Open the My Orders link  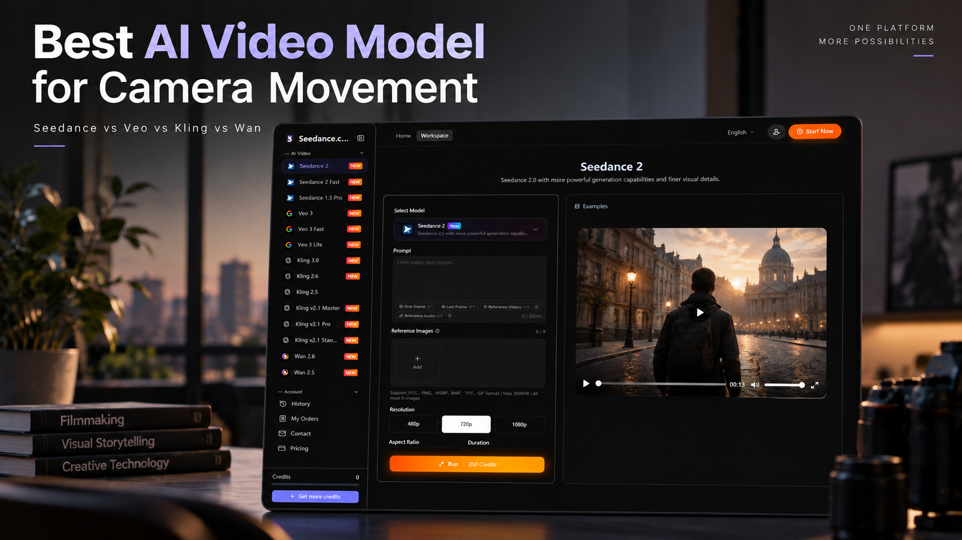[x=304, y=419]
